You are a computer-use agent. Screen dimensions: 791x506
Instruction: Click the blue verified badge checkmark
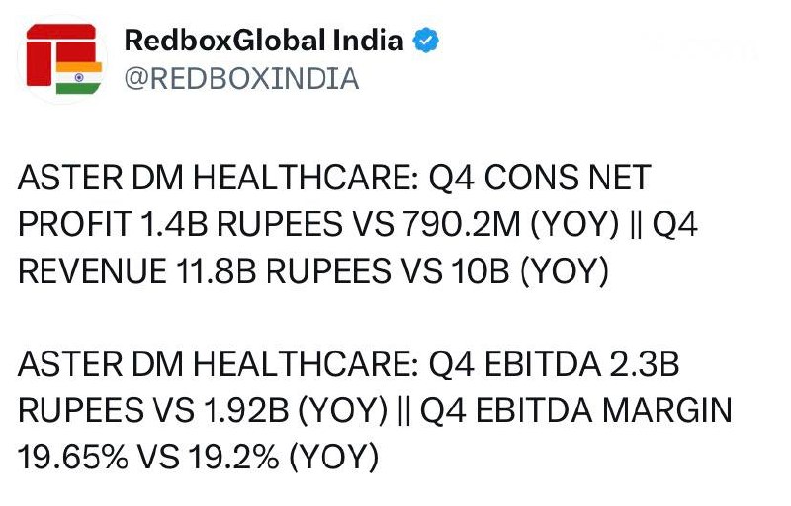click(426, 41)
